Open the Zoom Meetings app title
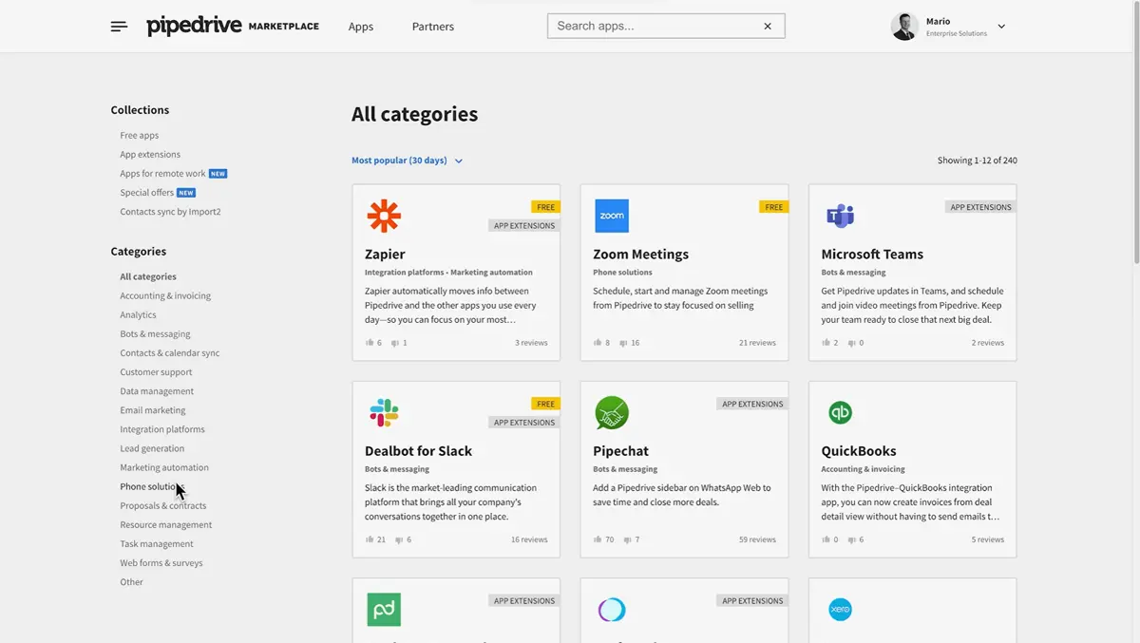1140x643 pixels. [640, 255]
